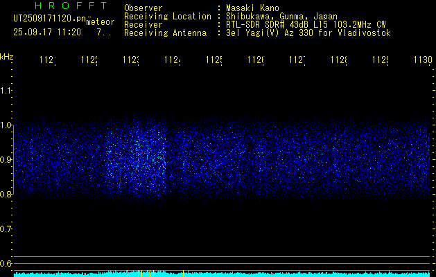Click the bright meteor echo burst in spectrogram
The height and width of the screenshot is (277, 436).
point(137,159)
